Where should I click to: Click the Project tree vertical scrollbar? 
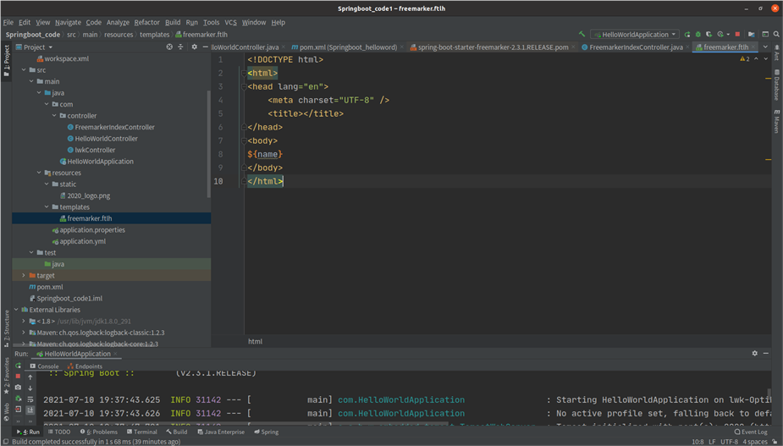[208, 145]
